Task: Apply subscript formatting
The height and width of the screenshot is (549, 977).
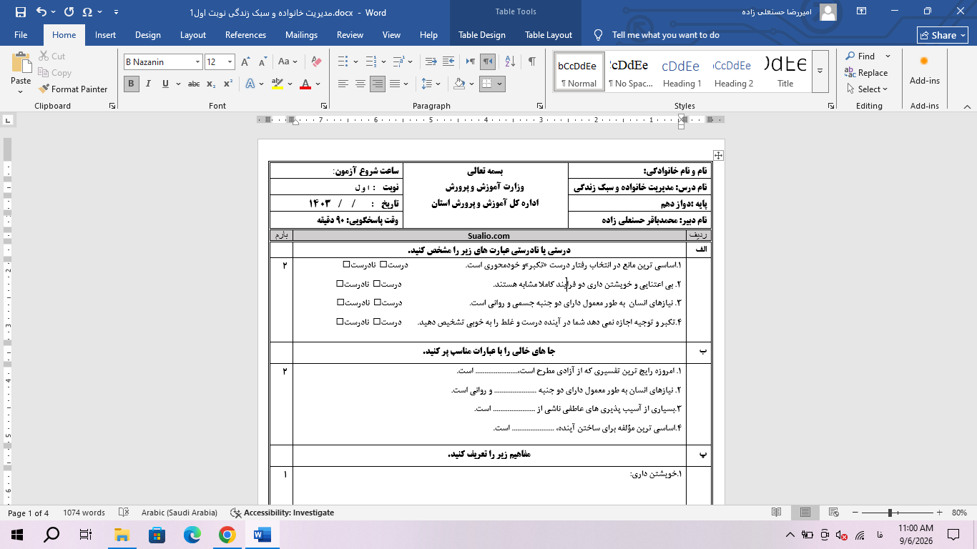Action: (x=211, y=84)
